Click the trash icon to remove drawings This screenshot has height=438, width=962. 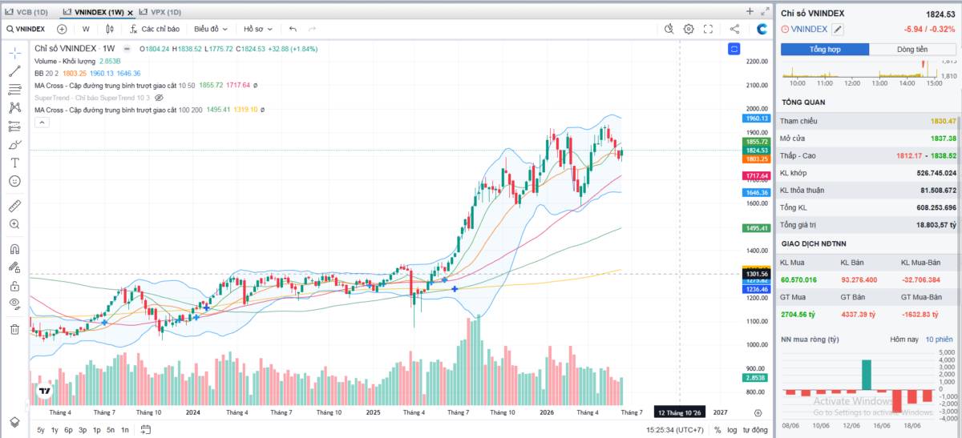14,329
